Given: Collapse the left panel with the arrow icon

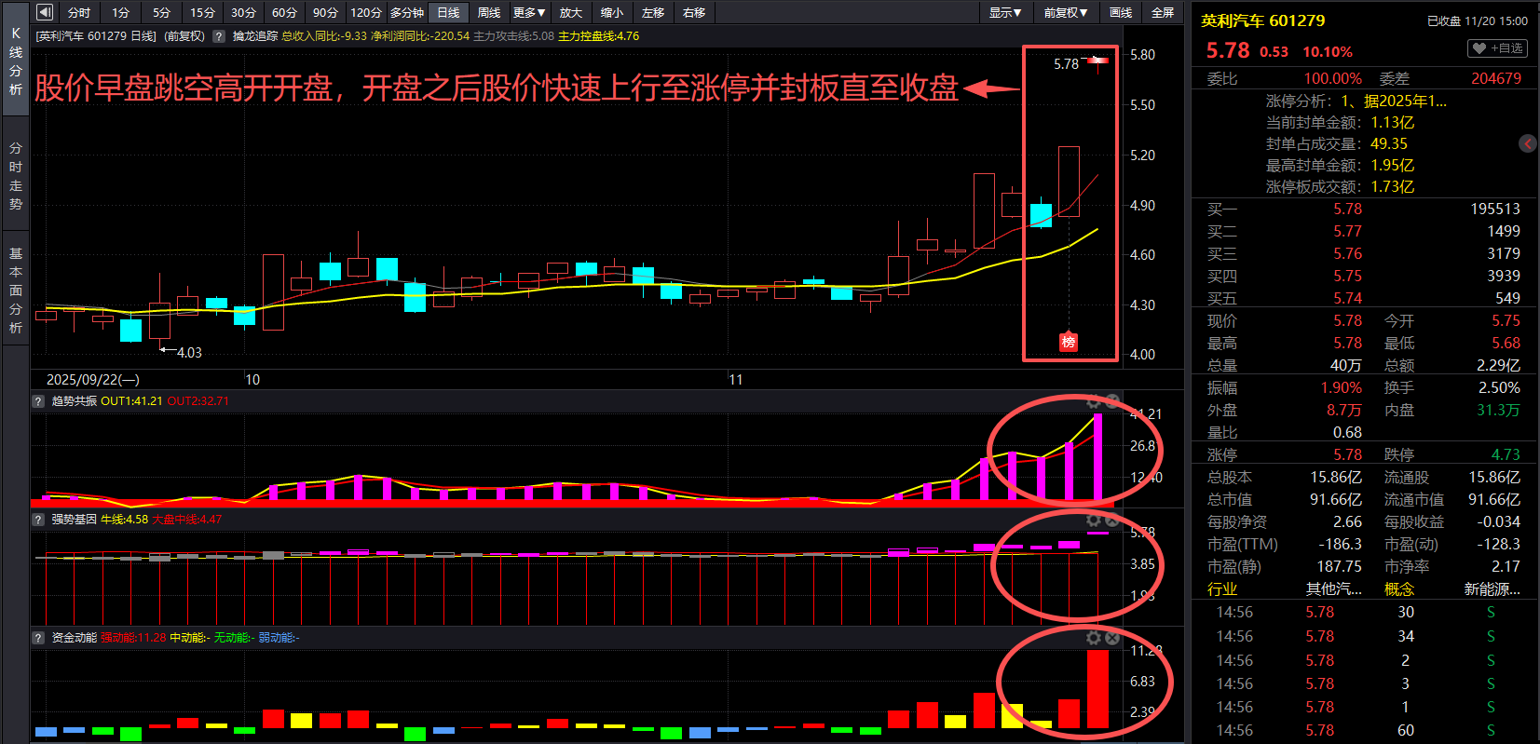Looking at the screenshot, I should pos(45,12).
